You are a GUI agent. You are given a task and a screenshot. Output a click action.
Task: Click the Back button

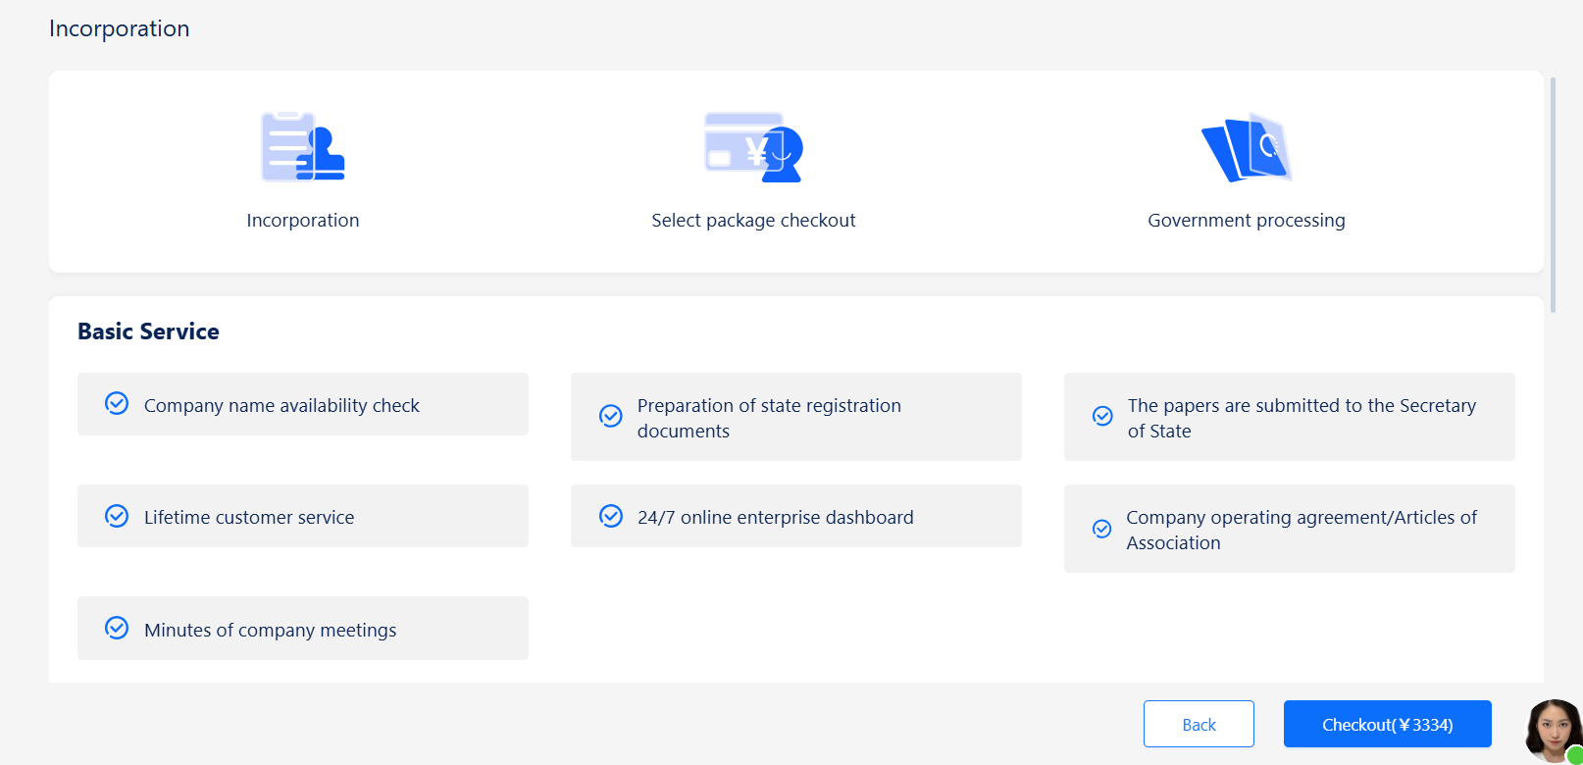click(x=1199, y=724)
